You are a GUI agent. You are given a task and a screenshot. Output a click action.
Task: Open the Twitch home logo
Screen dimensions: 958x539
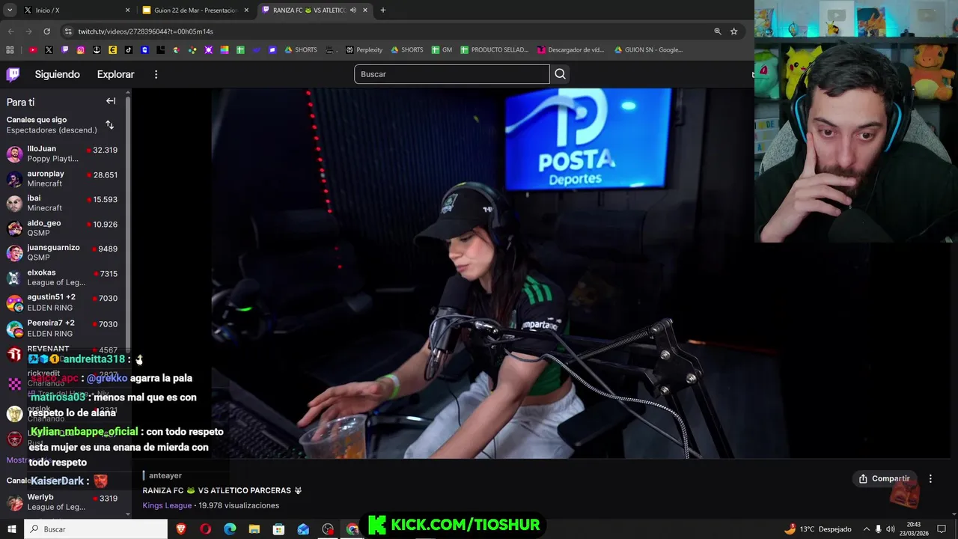coord(13,74)
